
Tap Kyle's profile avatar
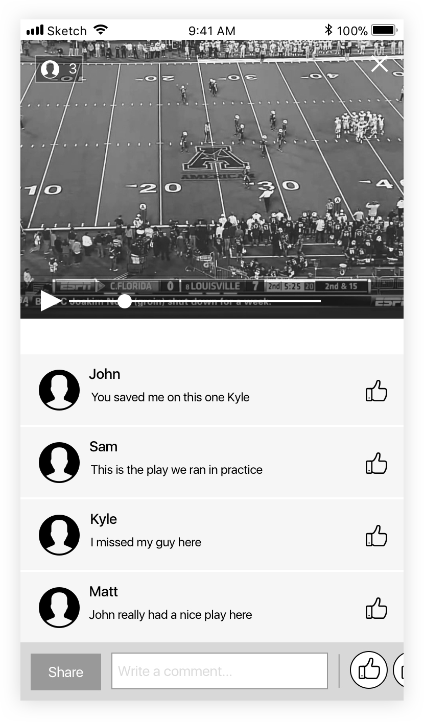pos(59,535)
